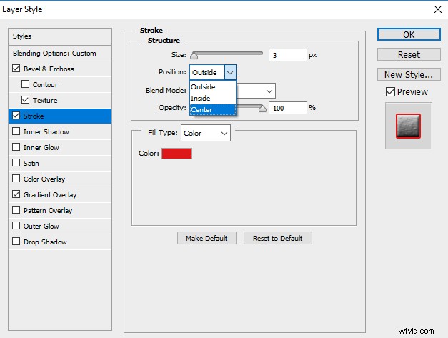Enable the Pattern Overlay checkbox
The width and height of the screenshot is (448, 338).
point(16,210)
